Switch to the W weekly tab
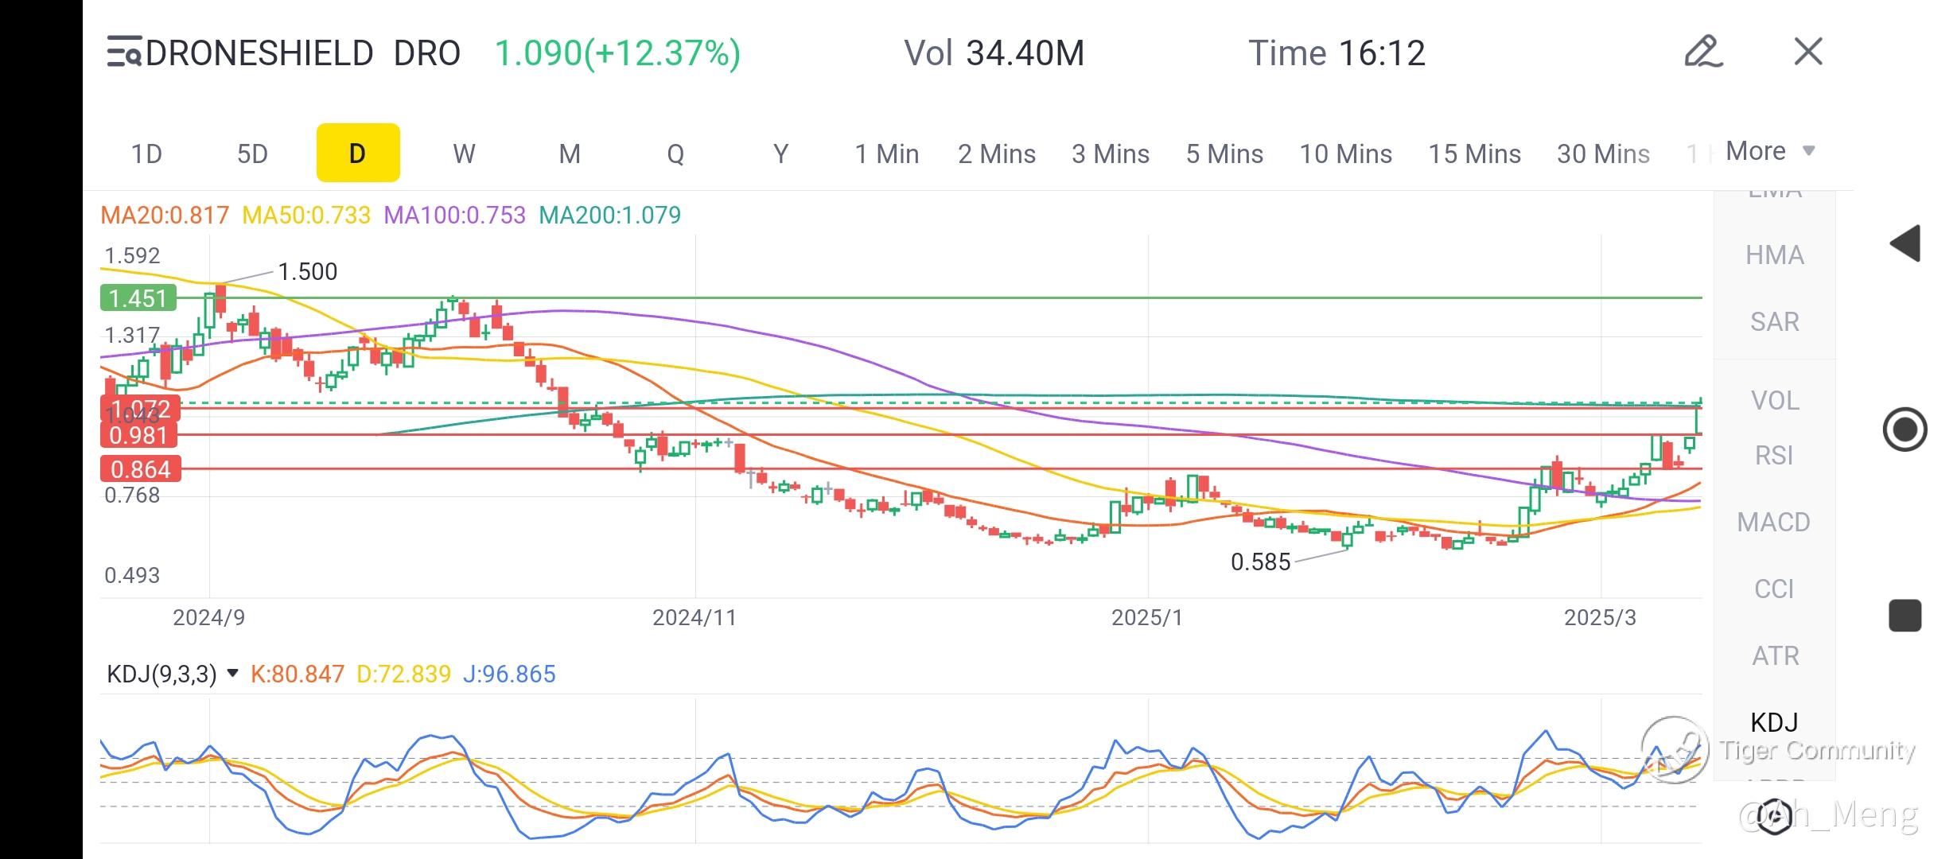 coord(464,154)
